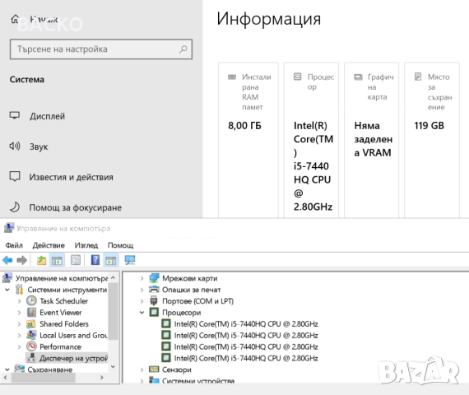
Task: Click the RAM chip icon on memory card
Action: pos(232,77)
